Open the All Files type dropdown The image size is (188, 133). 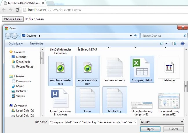(x=162, y=122)
